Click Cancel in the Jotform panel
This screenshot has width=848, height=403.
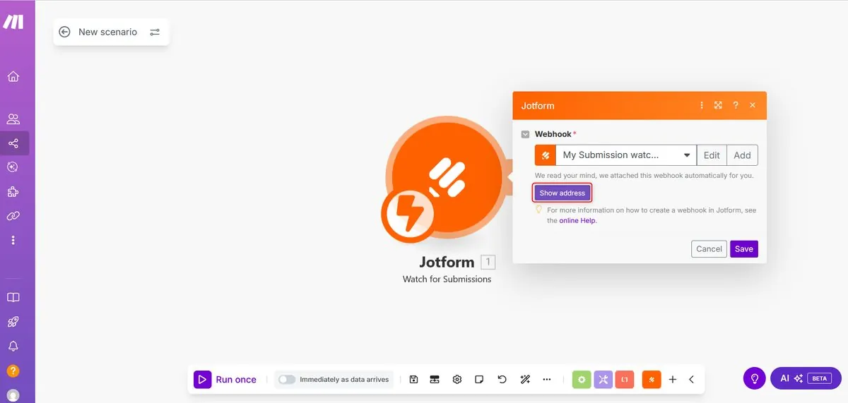[709, 248]
